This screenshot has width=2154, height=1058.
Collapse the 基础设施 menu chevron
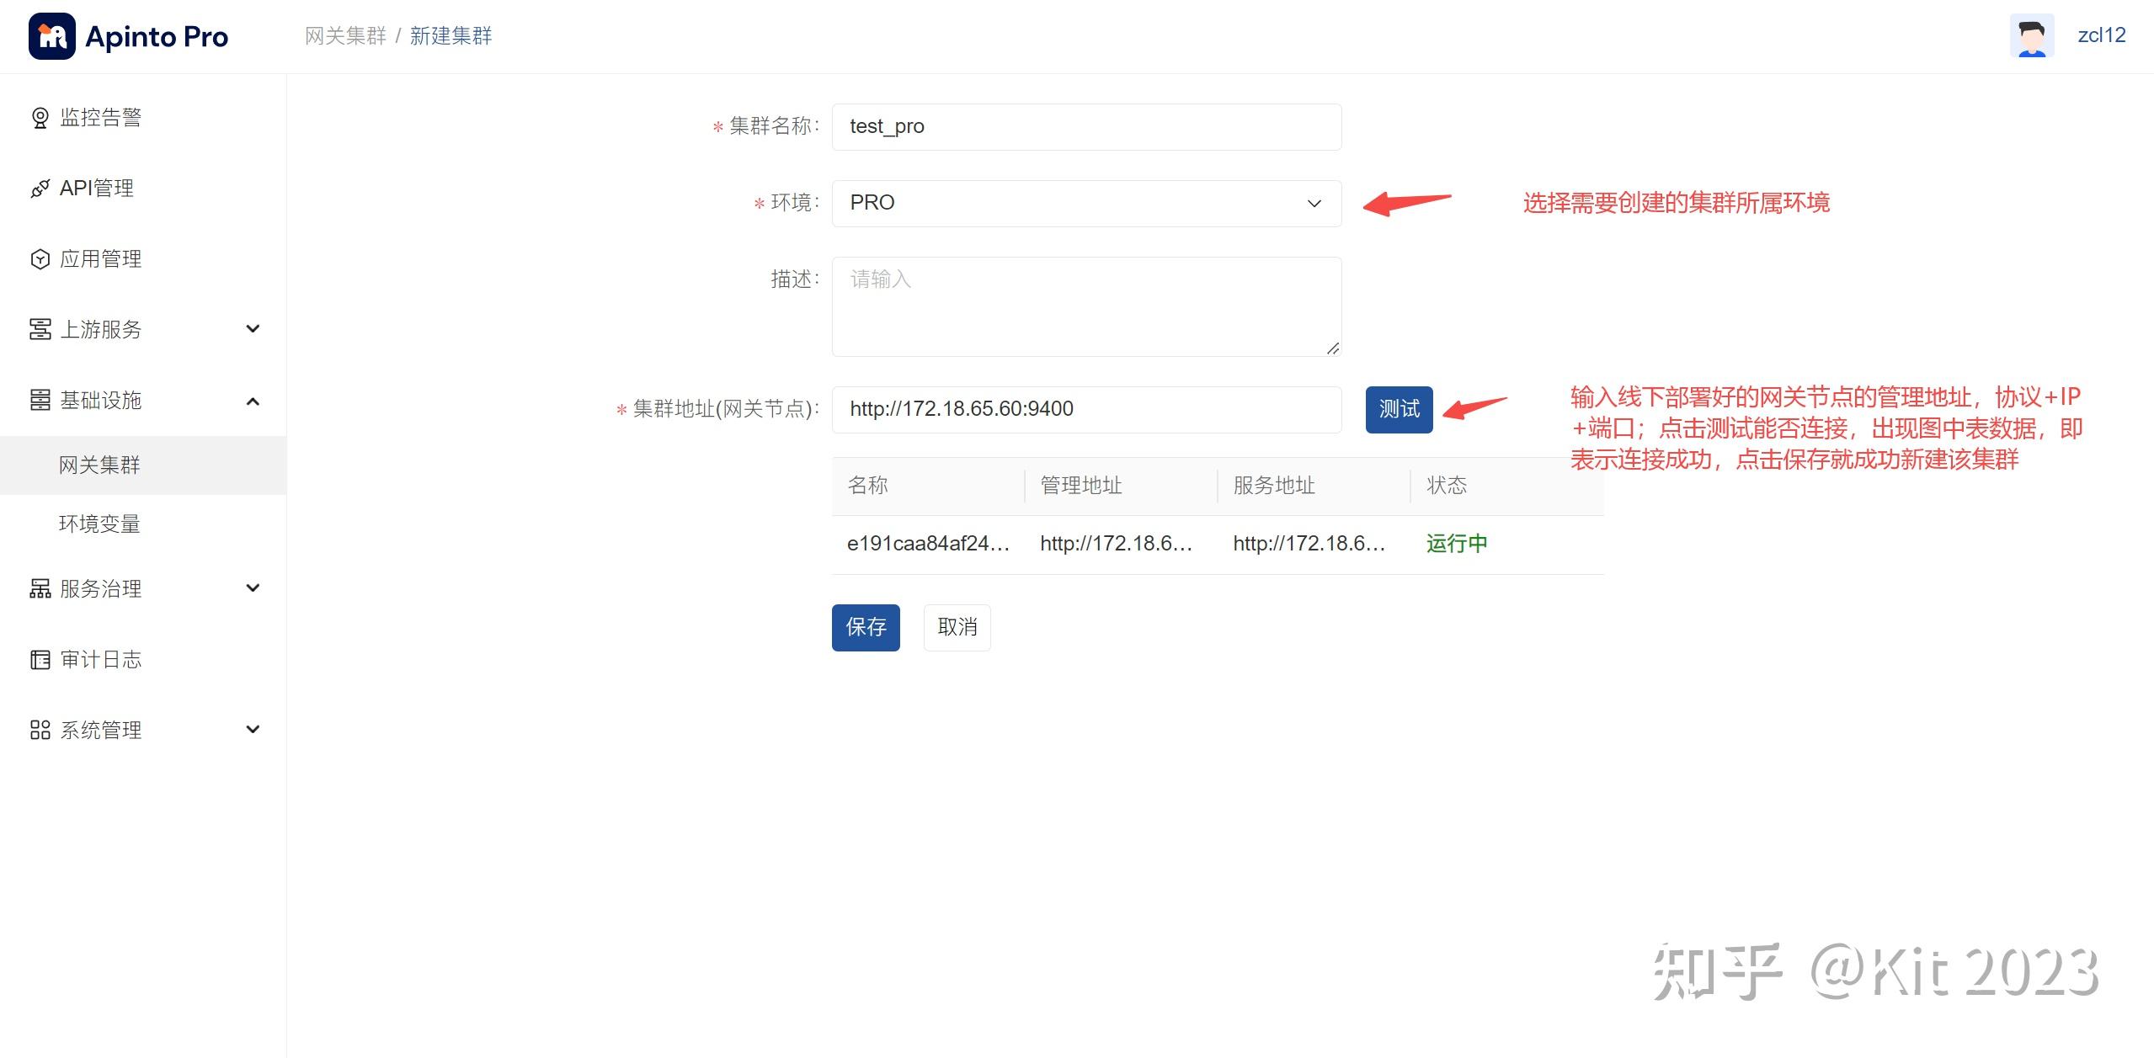pyautogui.click(x=253, y=401)
